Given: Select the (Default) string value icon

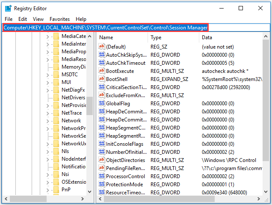Looking at the screenshot, I should coord(102,47).
